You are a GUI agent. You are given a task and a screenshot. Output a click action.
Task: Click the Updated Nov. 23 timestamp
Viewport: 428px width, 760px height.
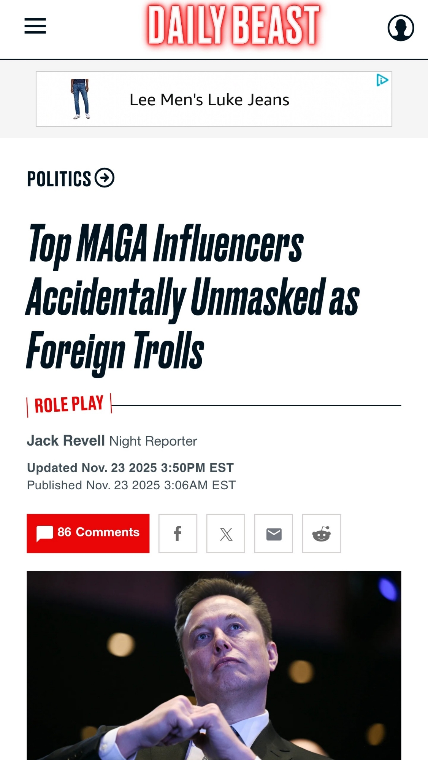pyautogui.click(x=130, y=468)
